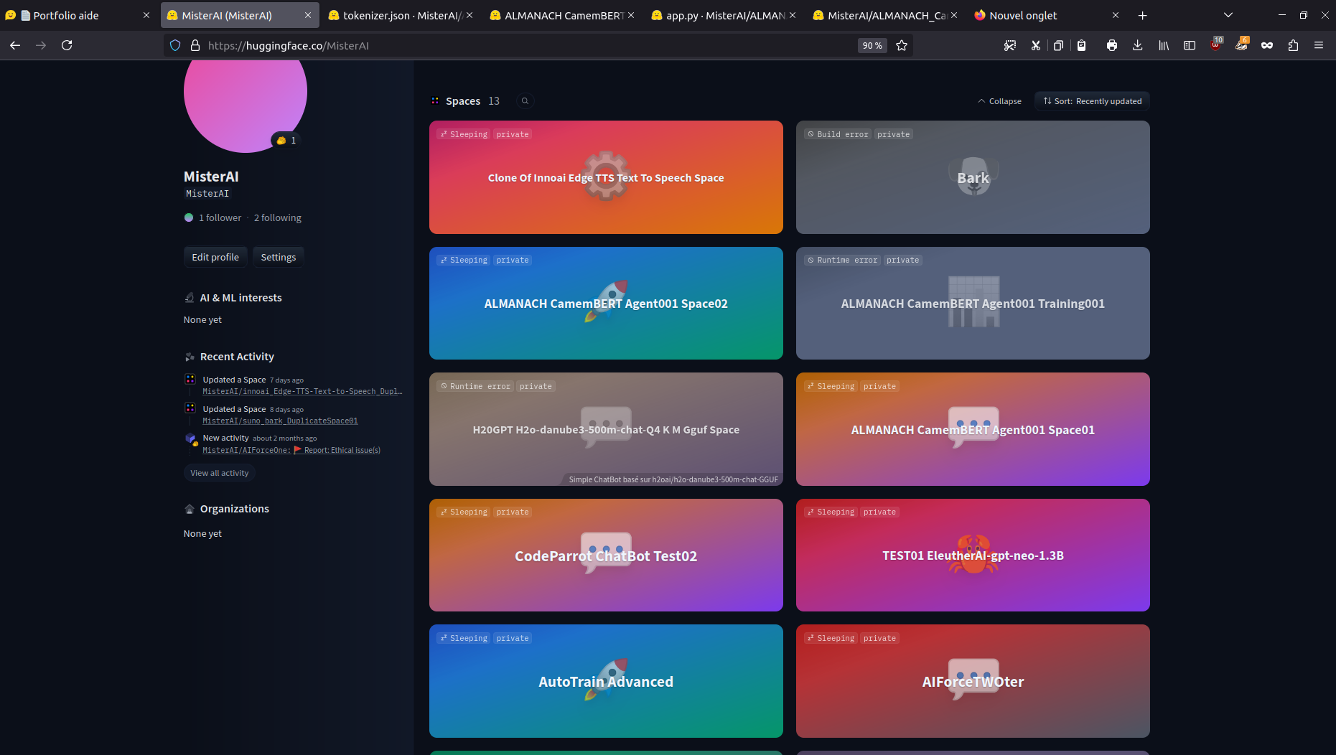This screenshot has width=1336, height=755.
Task: Click Edit profile button
Action: (x=215, y=257)
